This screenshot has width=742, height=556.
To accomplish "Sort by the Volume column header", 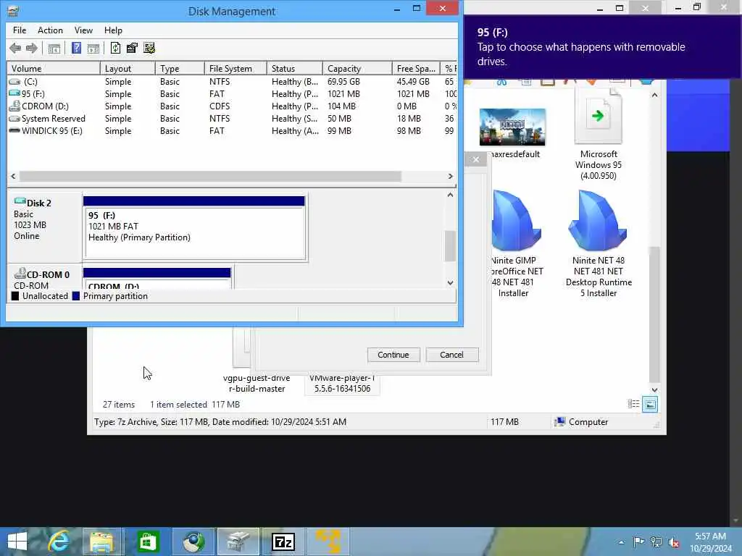I will [54, 69].
